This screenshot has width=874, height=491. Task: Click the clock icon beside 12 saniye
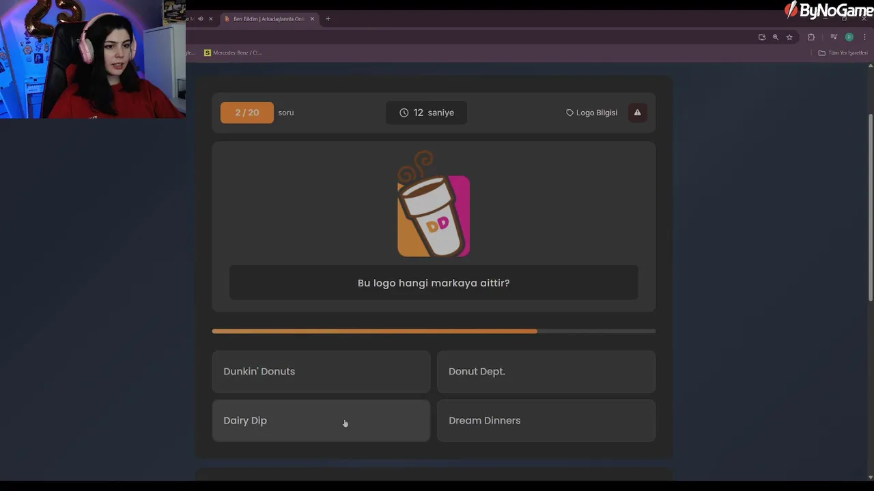404,113
